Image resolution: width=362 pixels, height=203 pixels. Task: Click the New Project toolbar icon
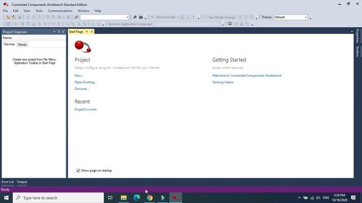coord(8,17)
